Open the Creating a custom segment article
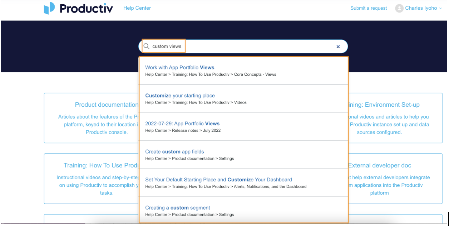This screenshot has width=449, height=226. [x=177, y=207]
